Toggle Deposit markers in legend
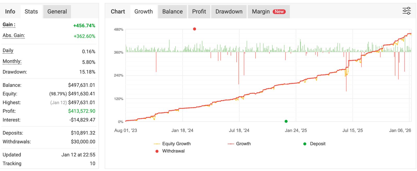This screenshot has height=171, width=417. click(x=314, y=144)
